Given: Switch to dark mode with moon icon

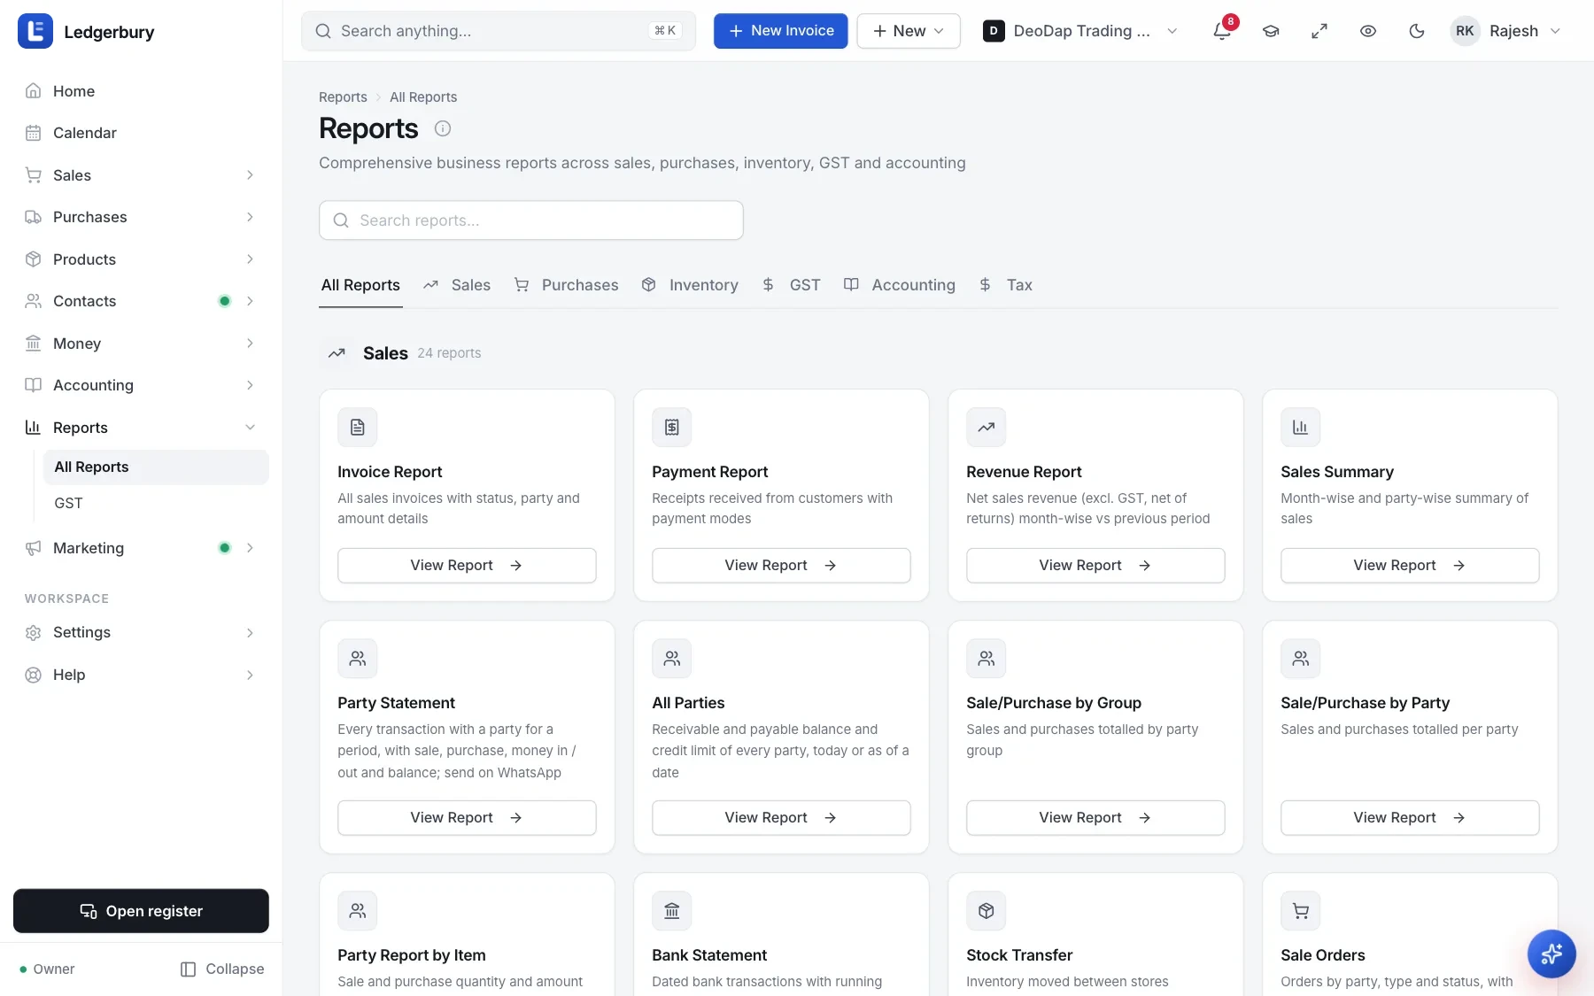Looking at the screenshot, I should pos(1417,31).
